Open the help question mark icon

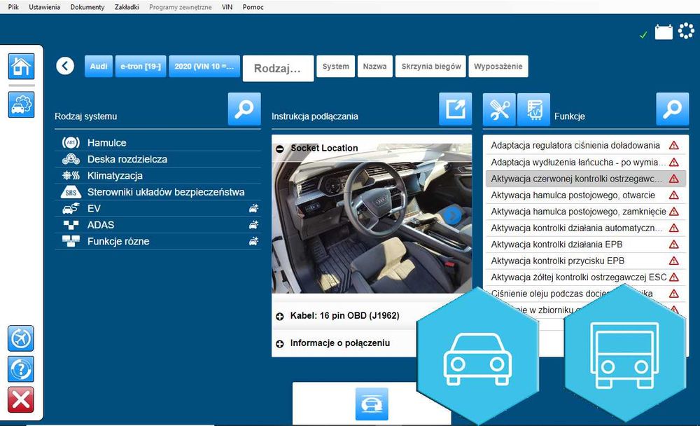[x=21, y=369]
